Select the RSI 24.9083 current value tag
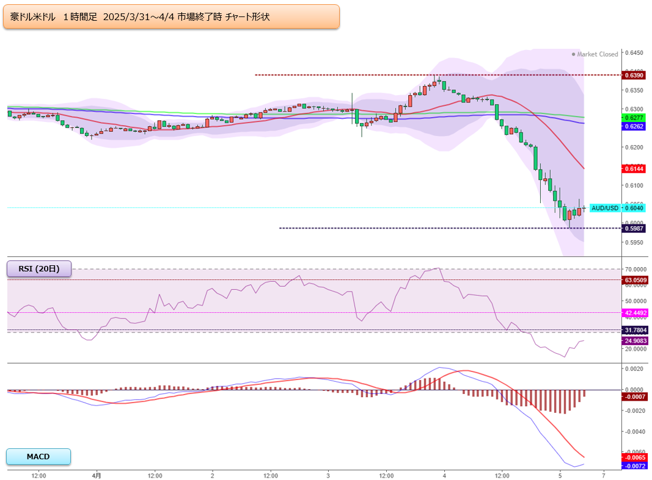 click(635, 340)
